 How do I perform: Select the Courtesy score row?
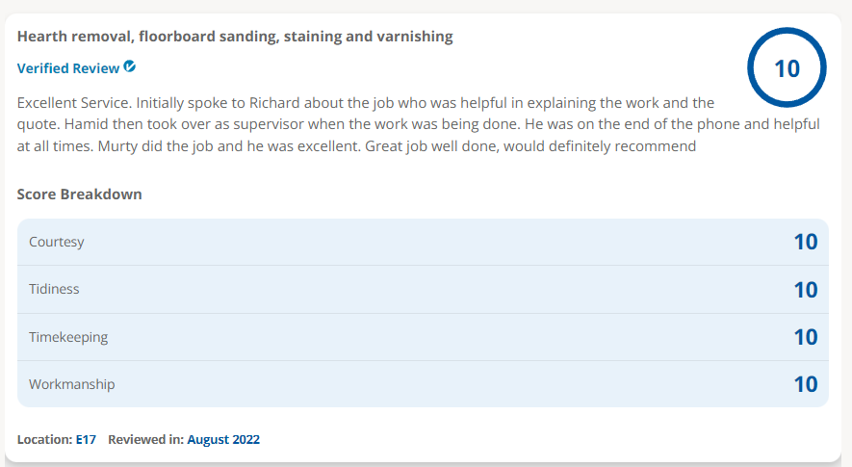click(x=423, y=242)
